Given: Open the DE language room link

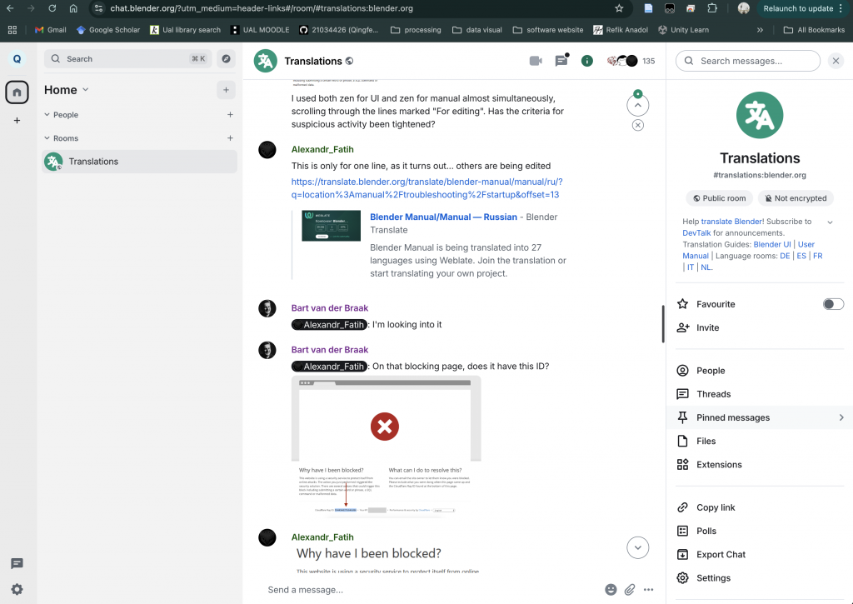Looking at the screenshot, I should 785,256.
